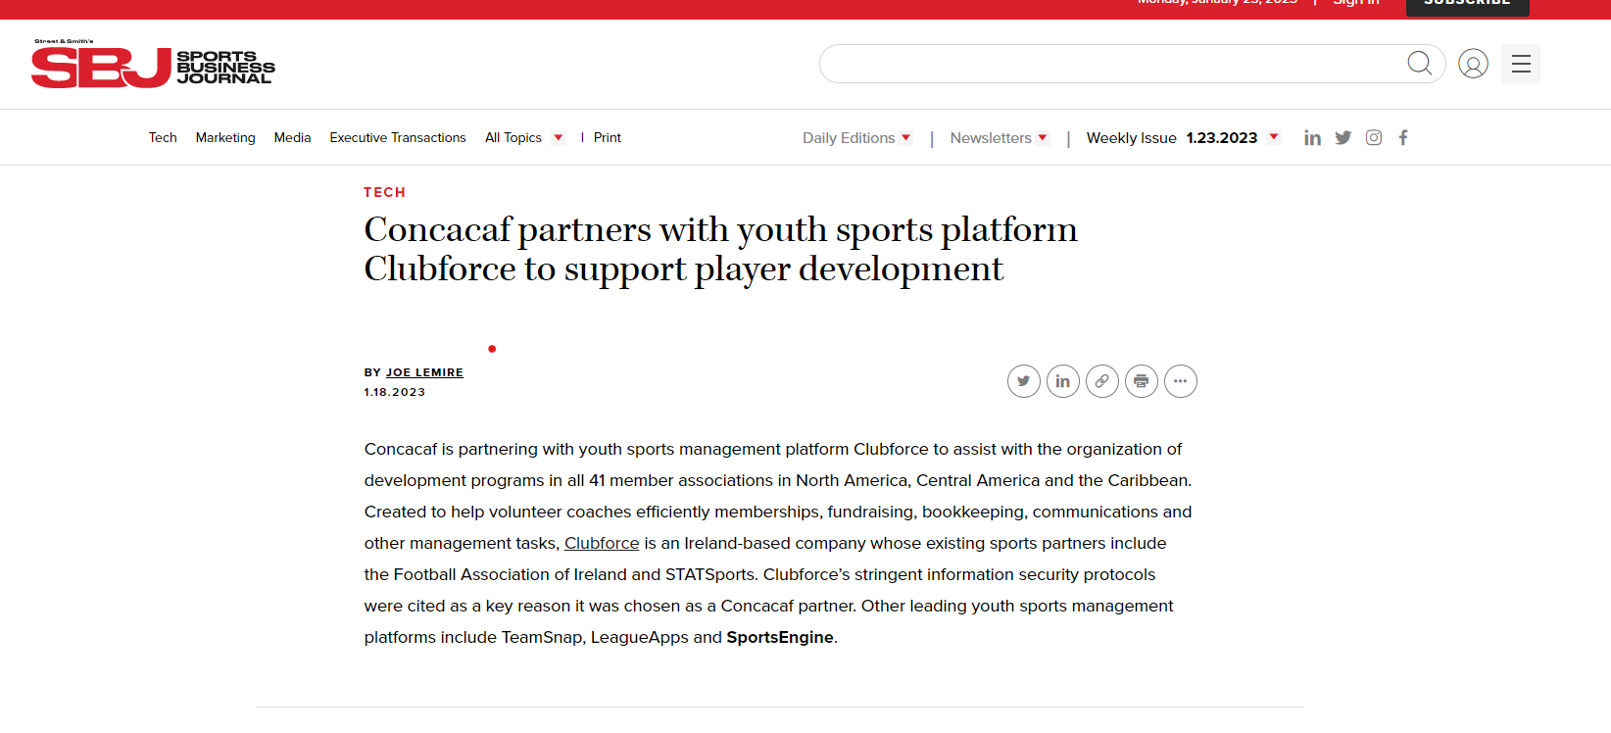Copy article link with chain icon
This screenshot has width=1611, height=733.
(1102, 381)
